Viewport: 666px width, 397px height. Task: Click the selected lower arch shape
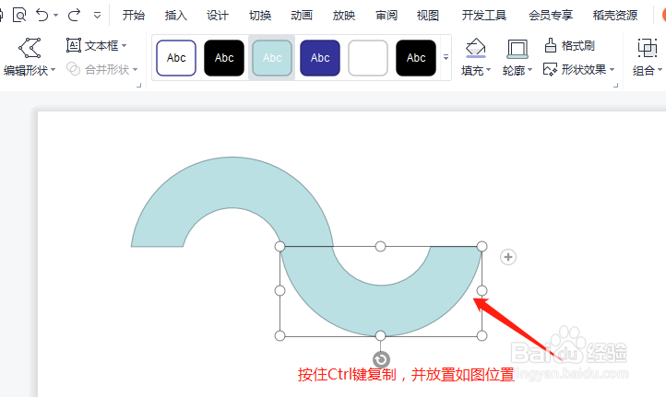click(381, 311)
